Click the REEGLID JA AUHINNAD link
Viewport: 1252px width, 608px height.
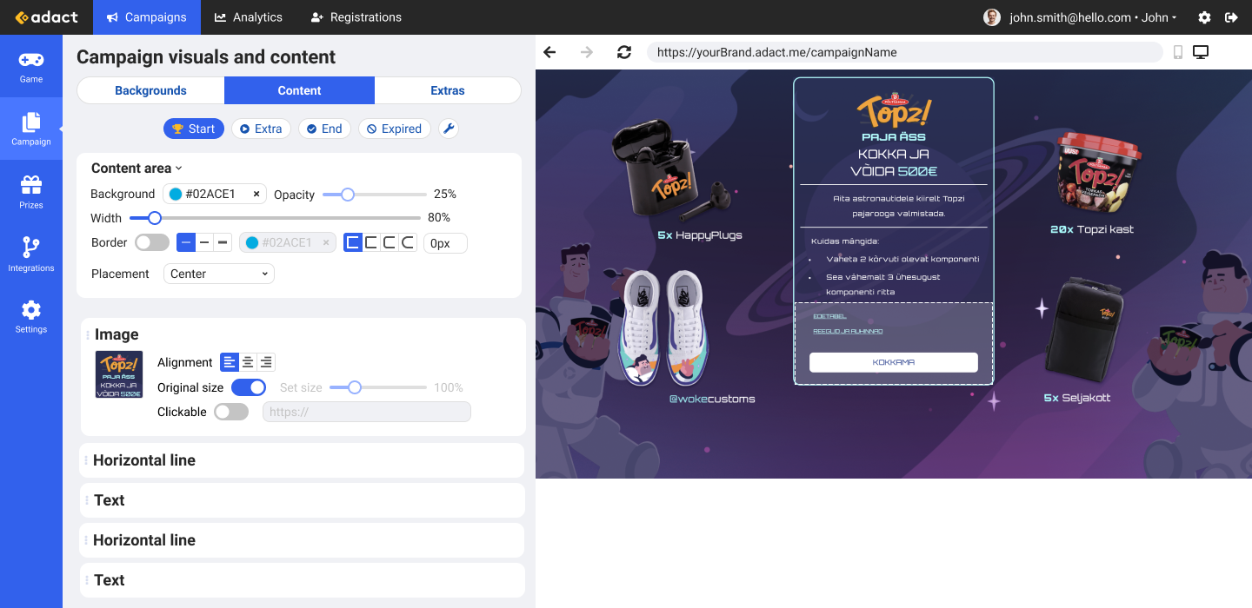(x=848, y=331)
